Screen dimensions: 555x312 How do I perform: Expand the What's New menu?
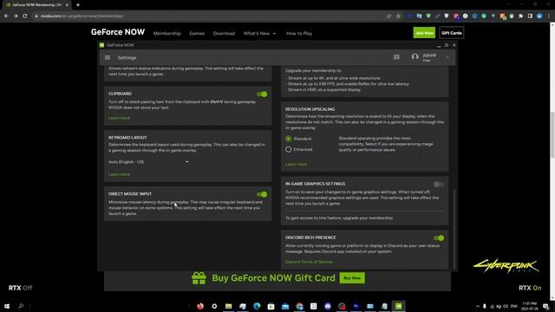[x=259, y=33]
